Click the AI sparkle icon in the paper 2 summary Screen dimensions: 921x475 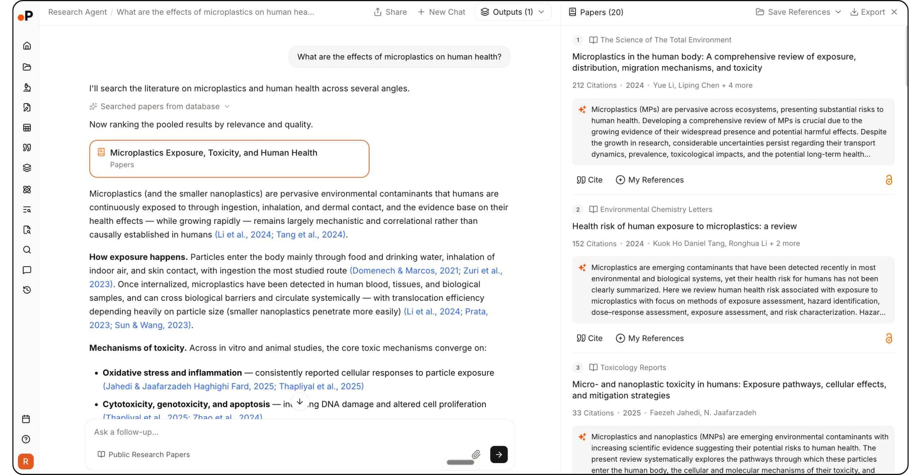click(x=582, y=268)
